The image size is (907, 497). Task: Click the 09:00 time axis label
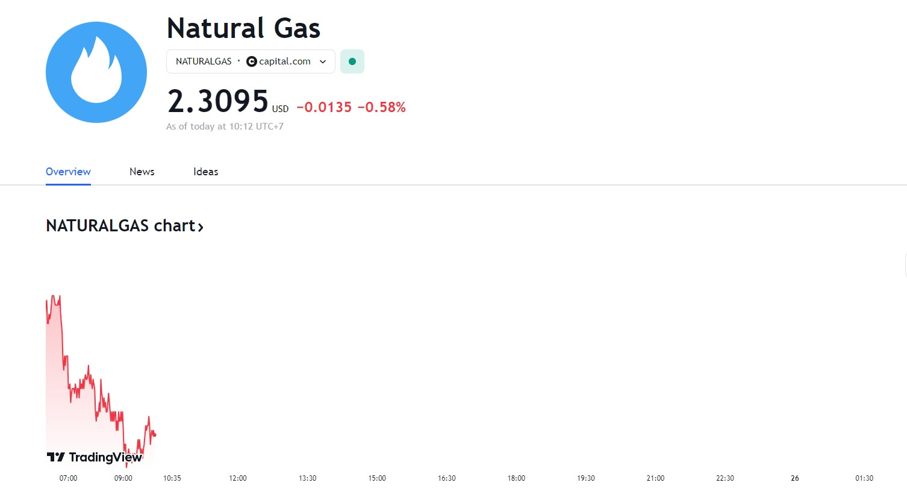tap(123, 478)
